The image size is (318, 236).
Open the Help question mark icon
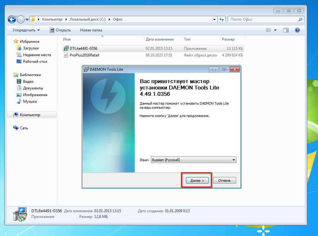(x=297, y=30)
